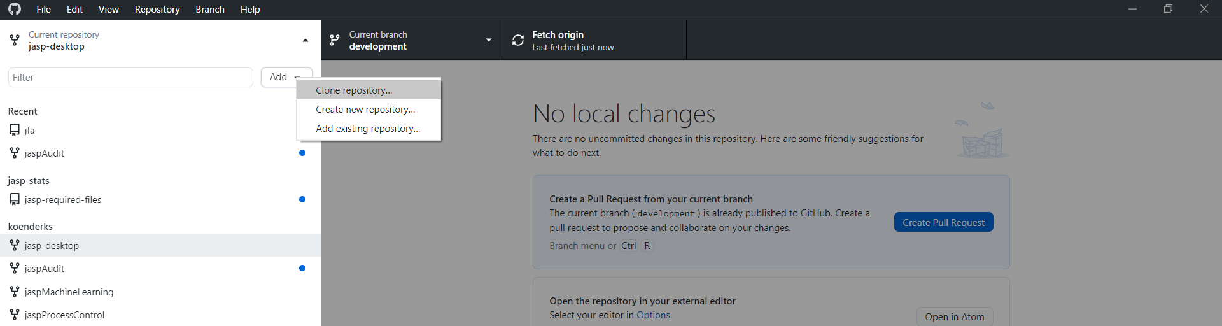Click fork icon of koenderks jaspAudit

click(x=15, y=268)
